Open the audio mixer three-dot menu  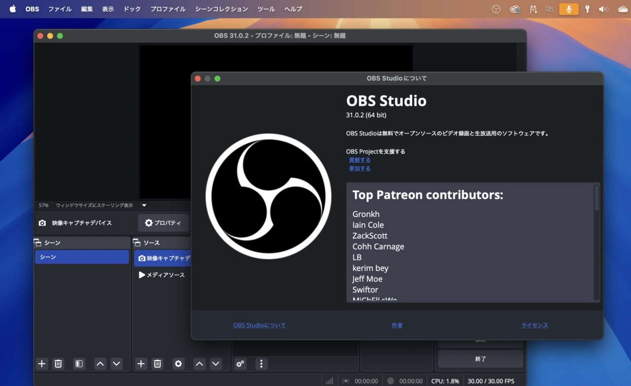coord(261,364)
